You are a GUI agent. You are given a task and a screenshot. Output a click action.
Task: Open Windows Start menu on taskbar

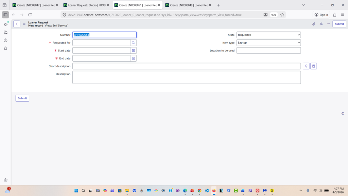point(76,191)
